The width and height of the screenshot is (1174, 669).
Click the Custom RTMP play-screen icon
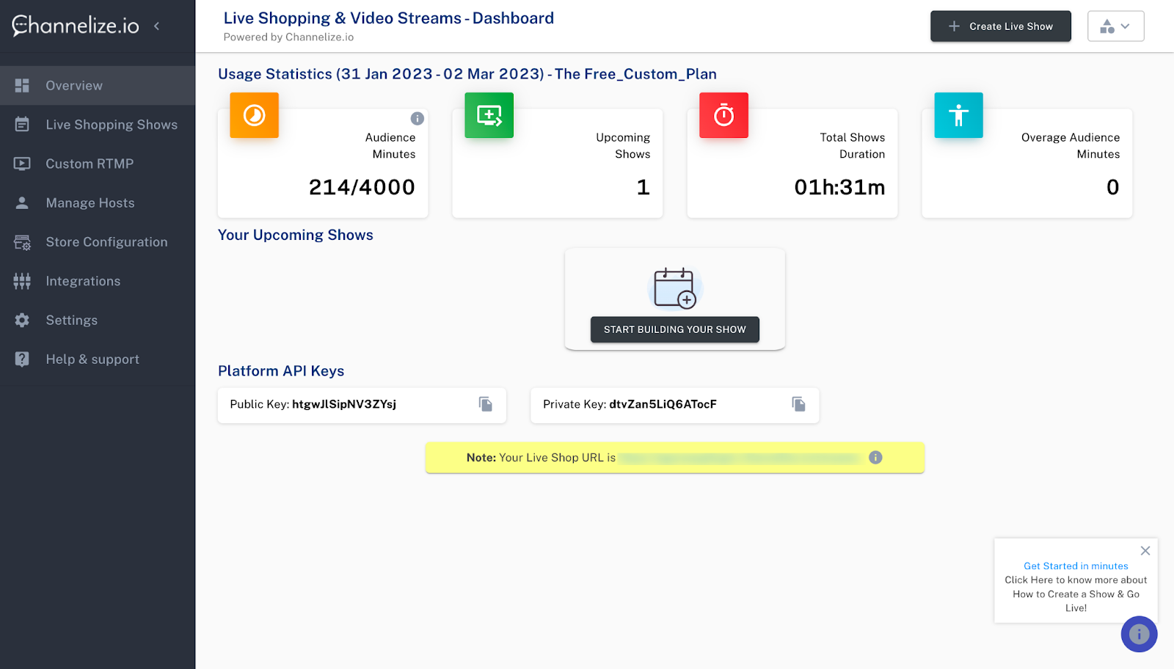[x=22, y=164]
